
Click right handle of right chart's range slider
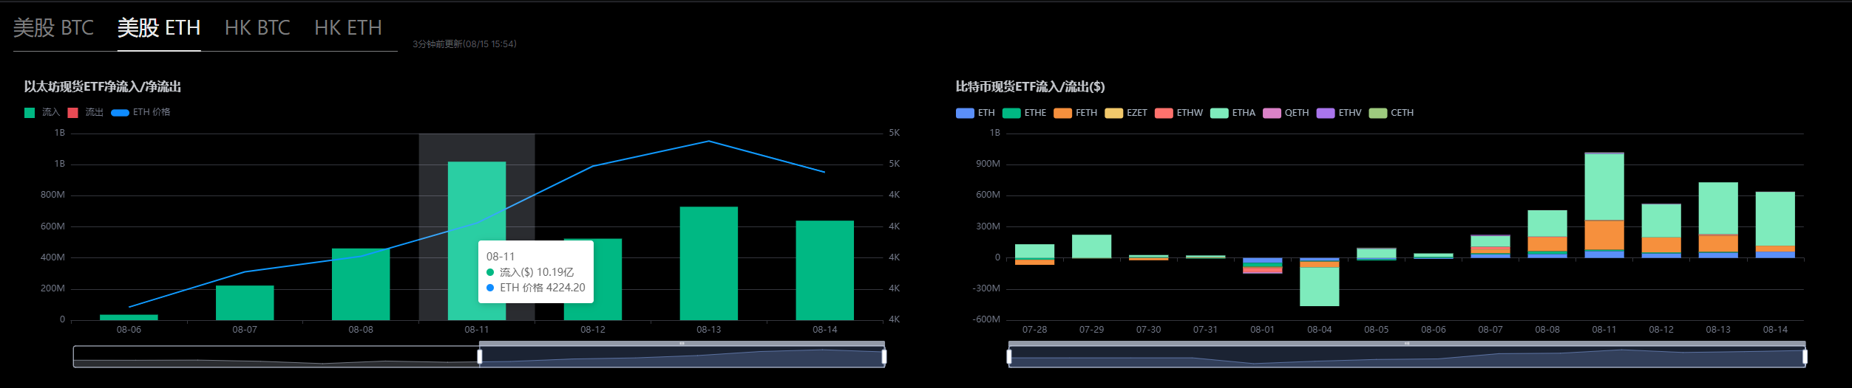click(1805, 357)
